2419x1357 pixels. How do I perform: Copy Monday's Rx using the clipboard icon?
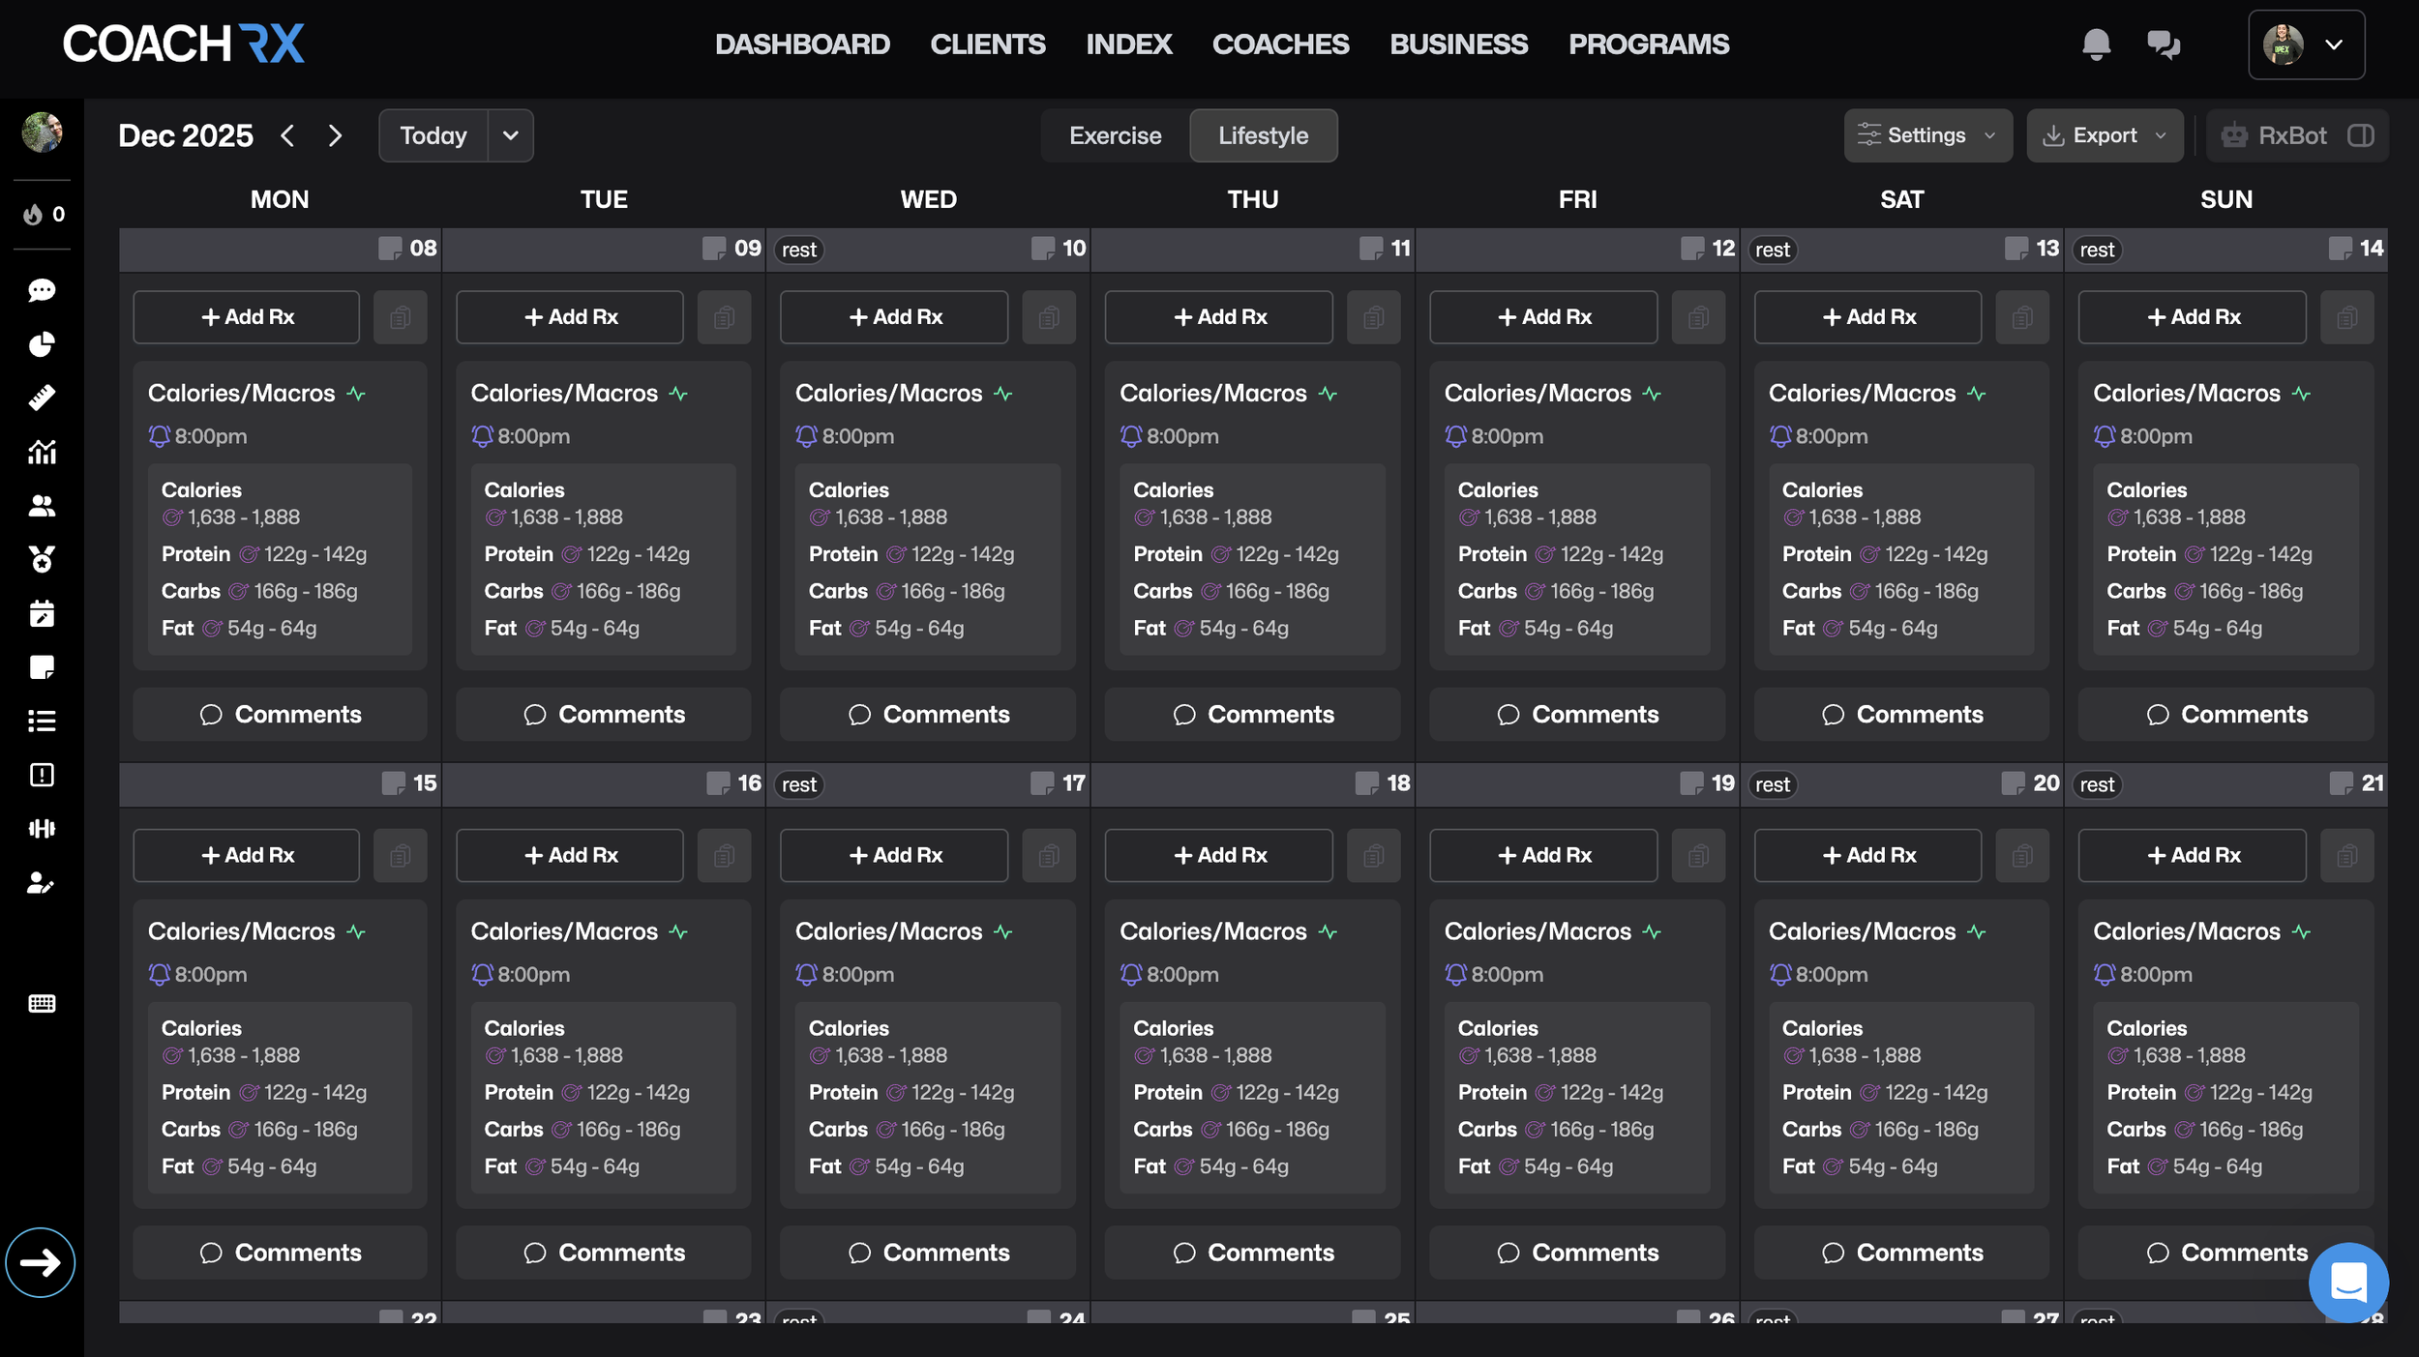(401, 316)
